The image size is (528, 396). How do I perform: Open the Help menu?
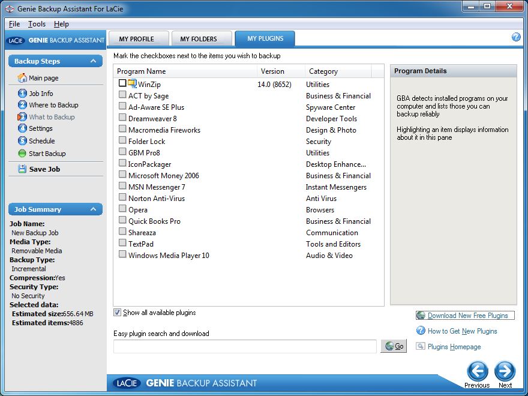tap(61, 24)
